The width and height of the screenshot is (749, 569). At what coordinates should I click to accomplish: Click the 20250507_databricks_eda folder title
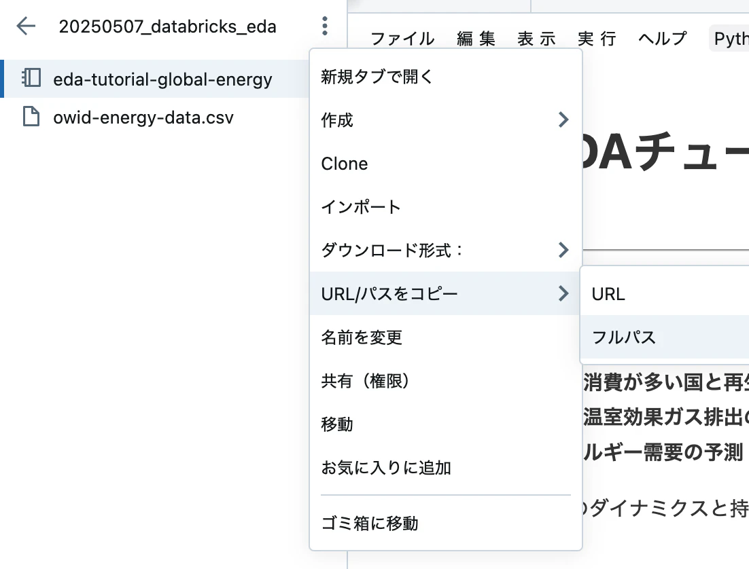tap(167, 26)
